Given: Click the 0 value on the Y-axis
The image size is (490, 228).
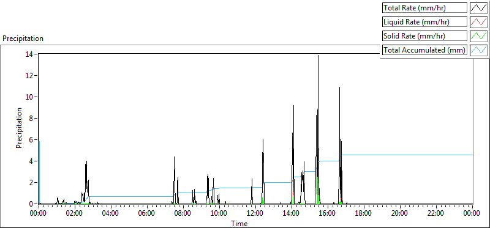Looking at the screenshot, I should (x=32, y=204).
